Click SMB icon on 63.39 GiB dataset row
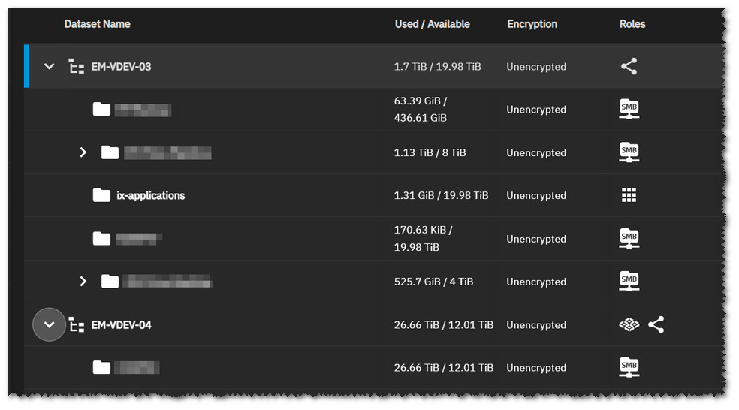The width and height of the screenshot is (739, 410). [x=629, y=110]
